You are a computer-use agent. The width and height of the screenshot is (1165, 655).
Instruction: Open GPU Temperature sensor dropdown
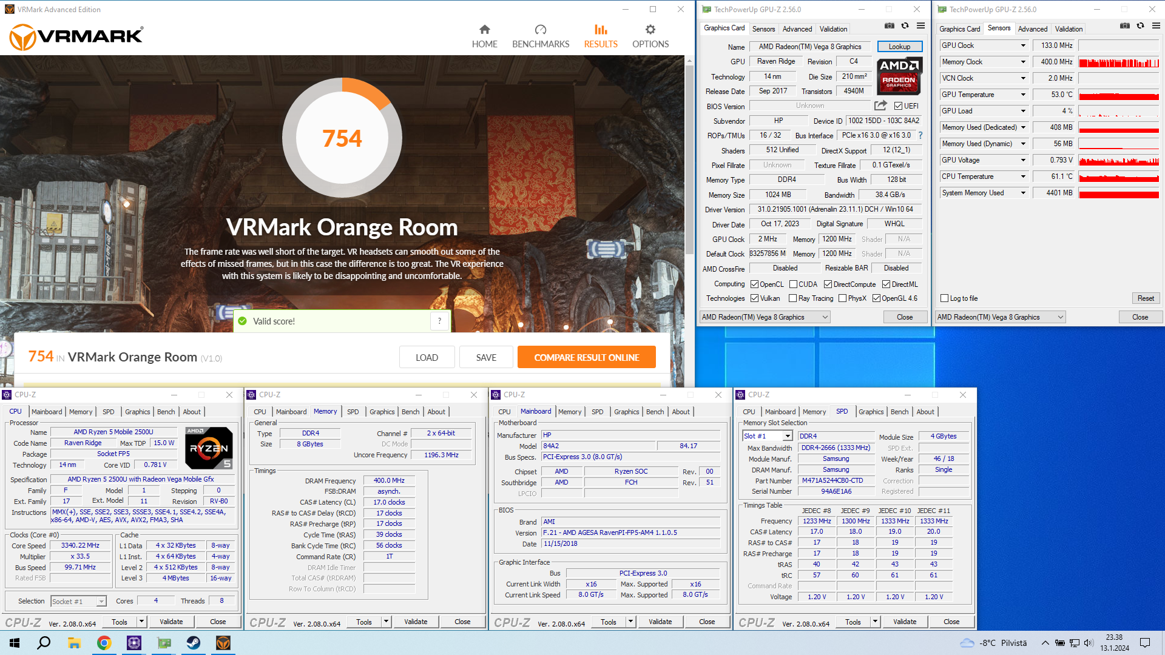[x=1023, y=95]
